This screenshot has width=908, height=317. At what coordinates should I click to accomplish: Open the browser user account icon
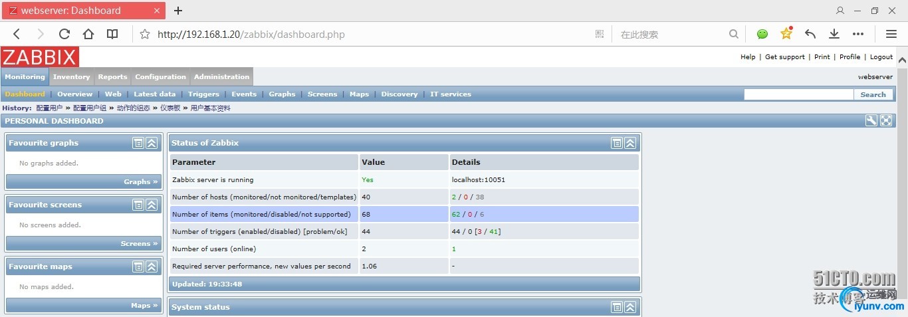[840, 11]
